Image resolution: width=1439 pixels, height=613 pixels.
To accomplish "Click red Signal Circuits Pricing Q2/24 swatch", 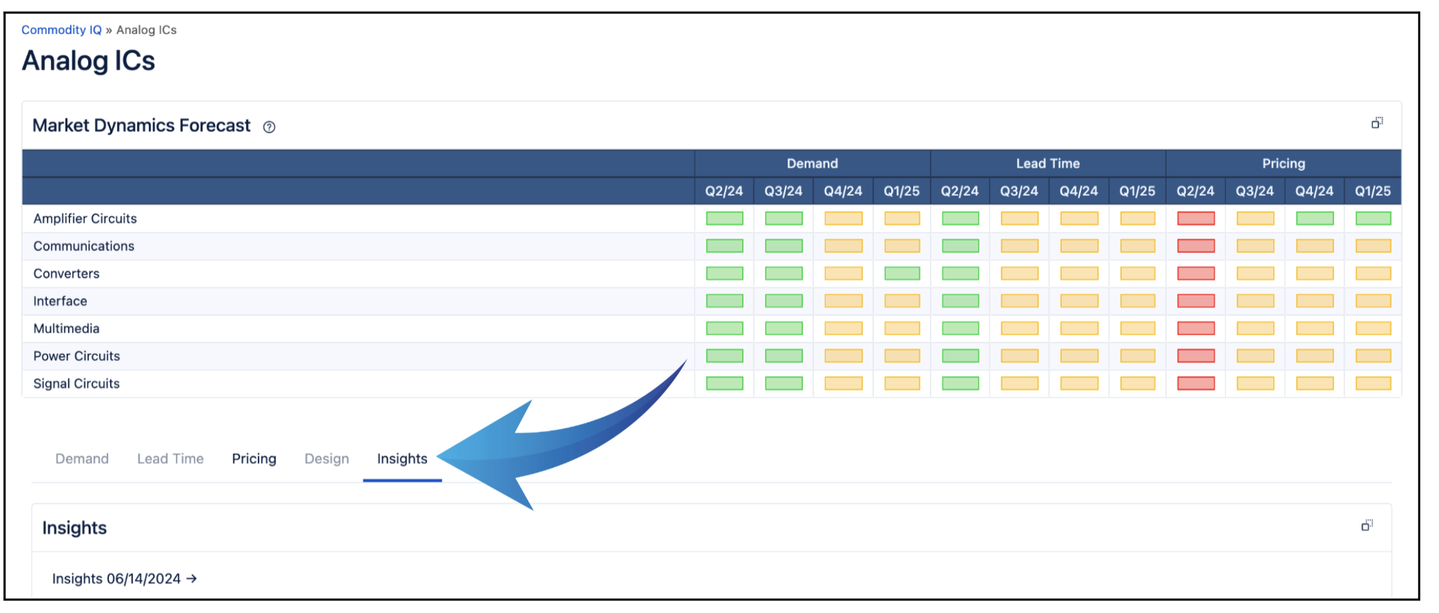I will (x=1195, y=383).
